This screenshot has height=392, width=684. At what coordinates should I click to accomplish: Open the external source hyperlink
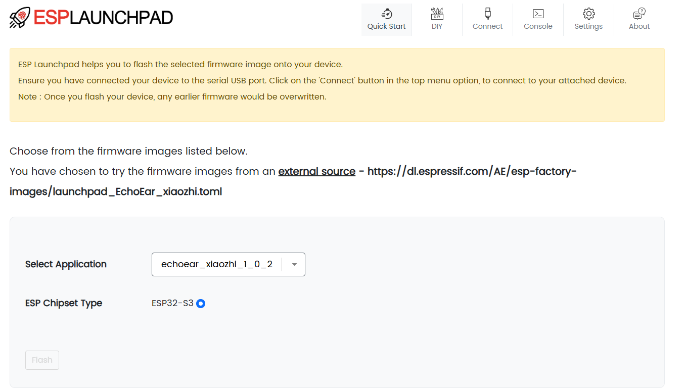pyautogui.click(x=316, y=171)
